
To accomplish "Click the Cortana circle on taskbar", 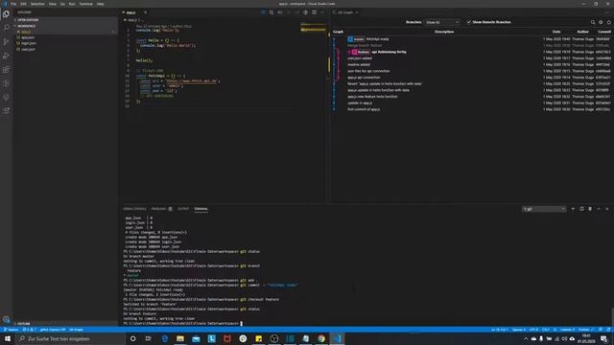I will click(132, 338).
